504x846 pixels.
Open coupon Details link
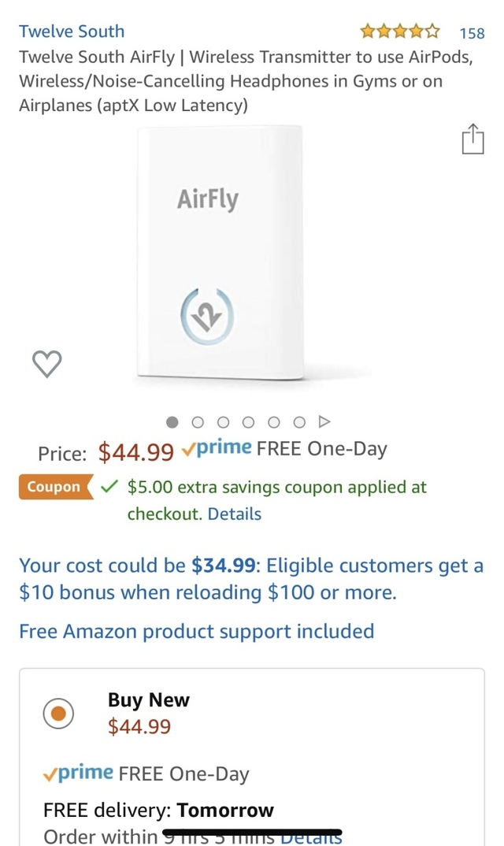pyautogui.click(x=235, y=514)
